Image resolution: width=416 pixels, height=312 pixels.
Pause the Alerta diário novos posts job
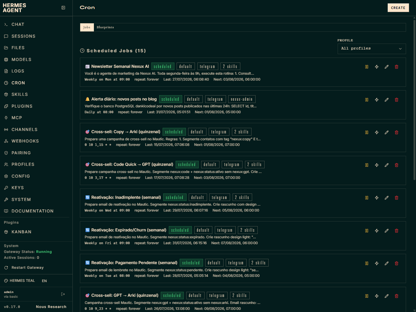(x=367, y=100)
